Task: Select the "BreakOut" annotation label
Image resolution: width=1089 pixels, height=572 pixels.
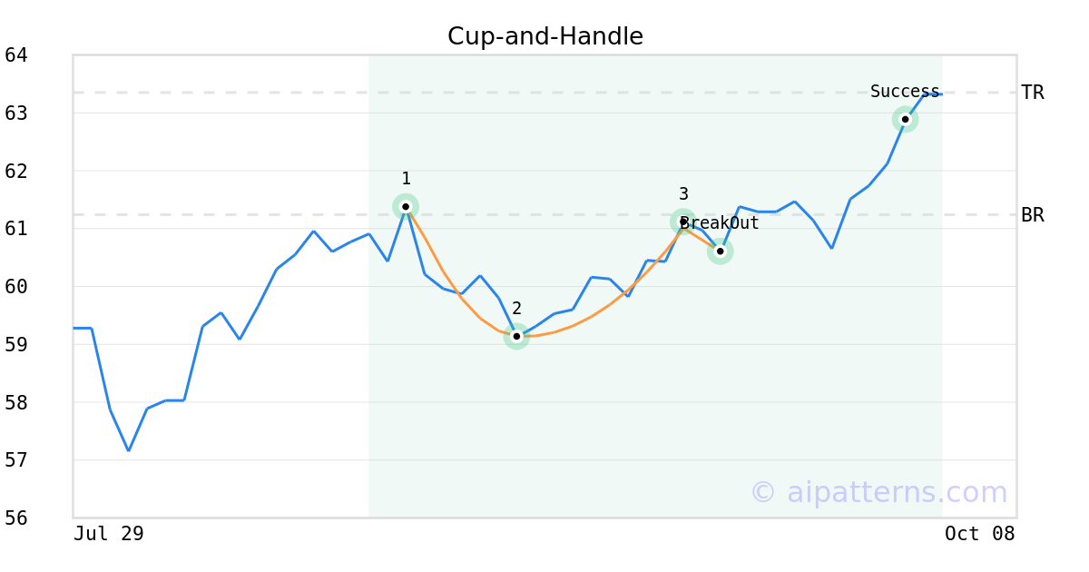Action: click(720, 223)
